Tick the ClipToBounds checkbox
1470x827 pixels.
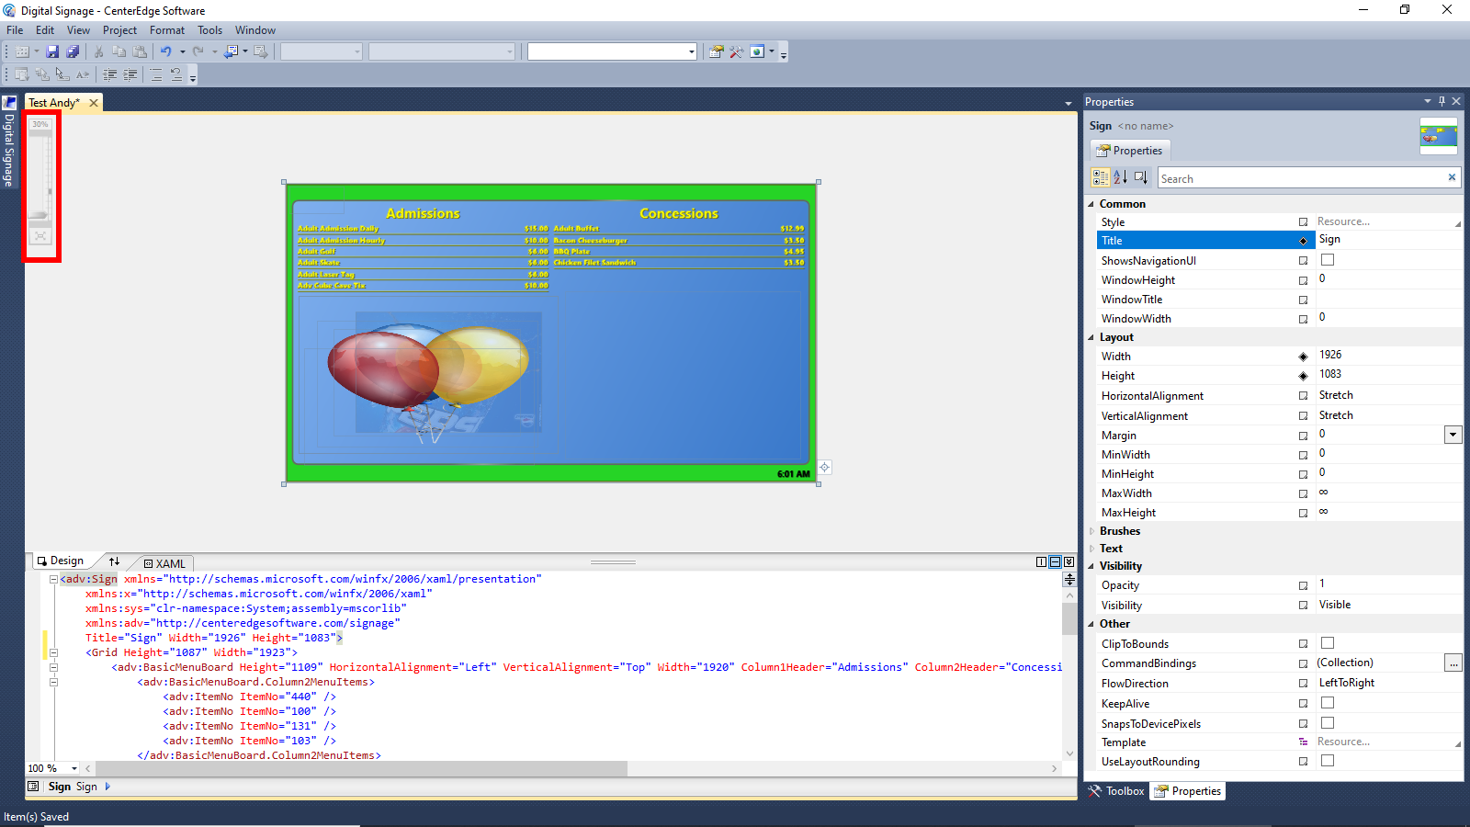tap(1328, 643)
